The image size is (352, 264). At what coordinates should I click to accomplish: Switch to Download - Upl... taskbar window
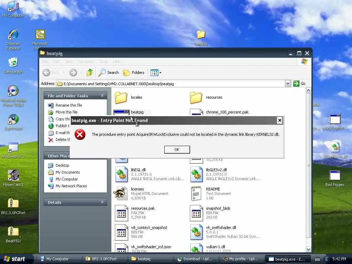[x=196, y=259]
